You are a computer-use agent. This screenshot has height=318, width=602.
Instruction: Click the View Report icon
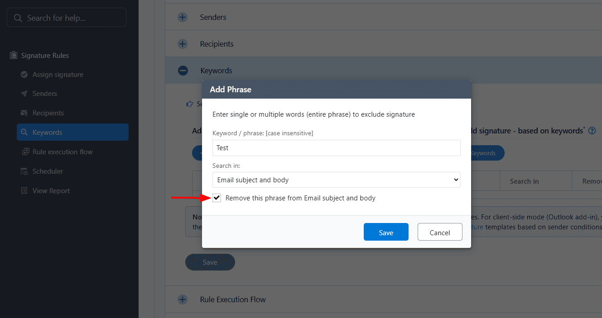tap(24, 191)
